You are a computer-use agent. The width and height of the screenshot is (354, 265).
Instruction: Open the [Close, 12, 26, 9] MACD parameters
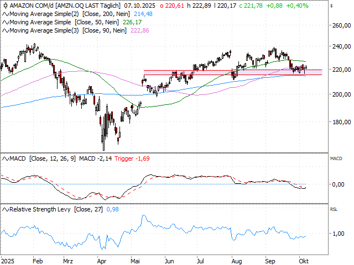click(56, 158)
